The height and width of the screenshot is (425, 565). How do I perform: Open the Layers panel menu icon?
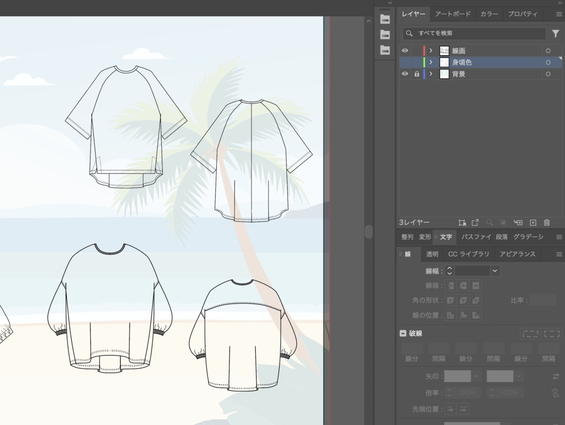tap(559, 14)
